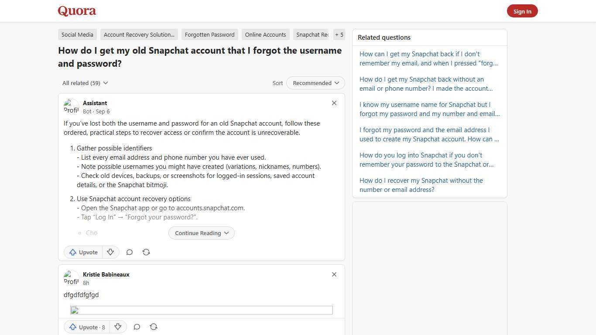The width and height of the screenshot is (596, 335).
Task: Repost Kristie Babineaux's answer
Action: 154,327
